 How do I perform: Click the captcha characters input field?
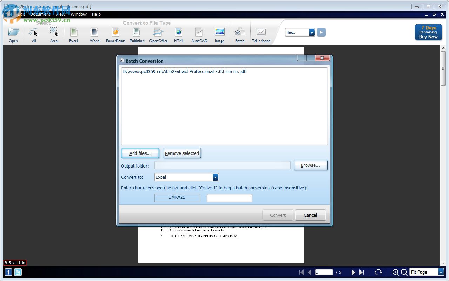[x=229, y=198]
